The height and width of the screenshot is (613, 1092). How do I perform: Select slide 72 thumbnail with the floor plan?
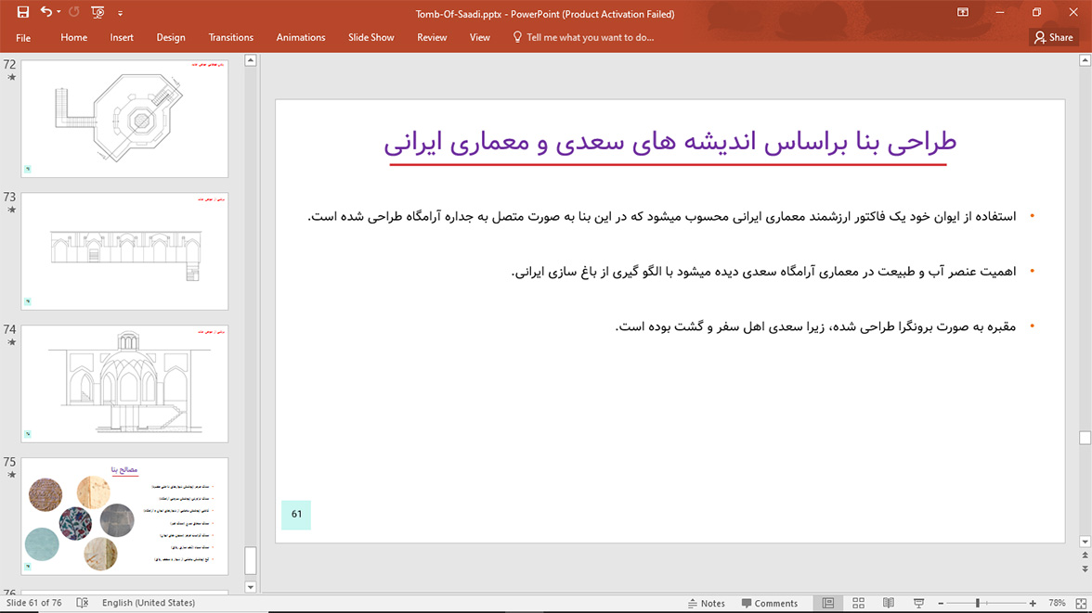coord(124,119)
